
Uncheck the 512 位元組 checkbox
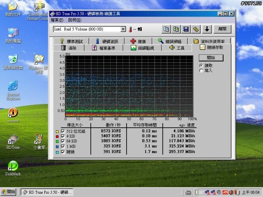(x=63, y=131)
